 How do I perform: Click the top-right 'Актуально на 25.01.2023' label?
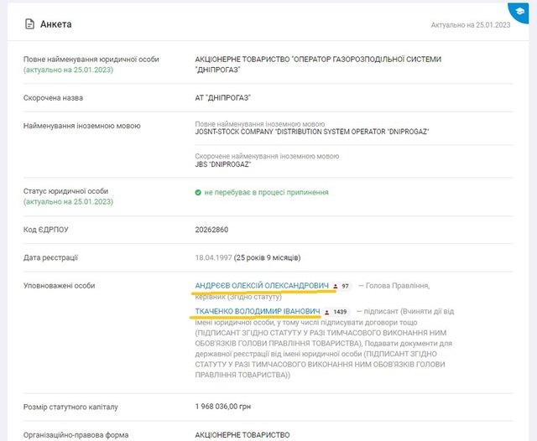tap(470, 25)
